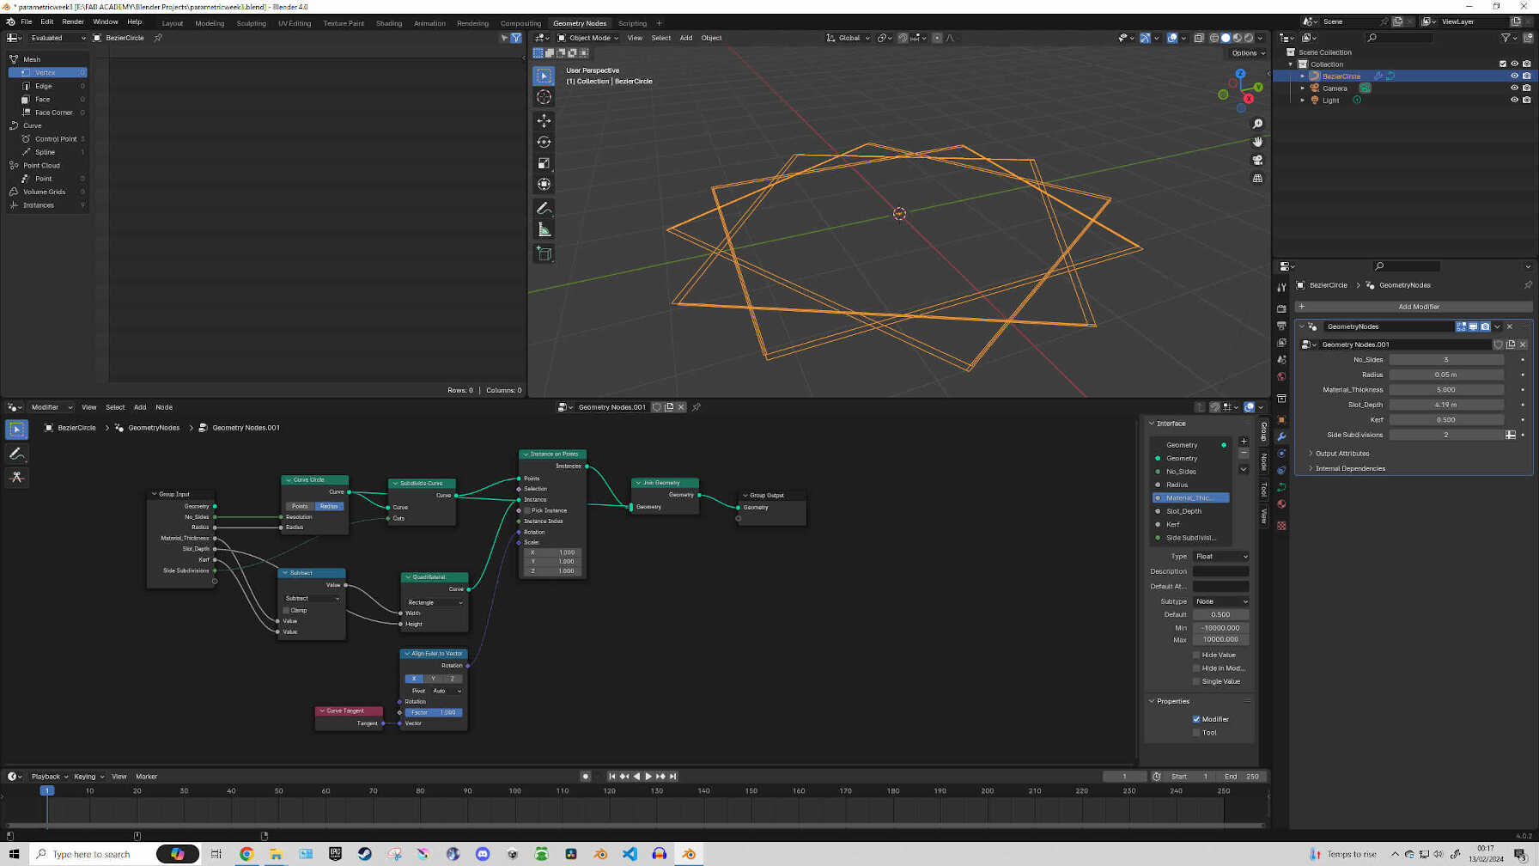Uncheck the Modifier property checkbox
Image resolution: width=1539 pixels, height=866 pixels.
[x=1196, y=720]
